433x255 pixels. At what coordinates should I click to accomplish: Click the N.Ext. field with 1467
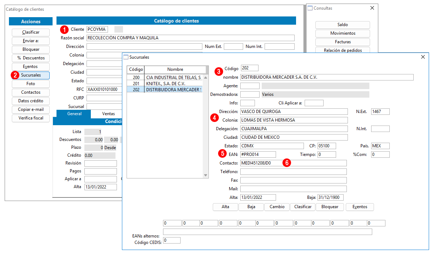380,112
